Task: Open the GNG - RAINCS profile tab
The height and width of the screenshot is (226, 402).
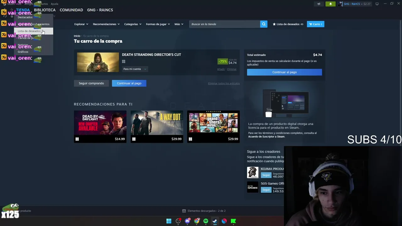Action: click(100, 10)
